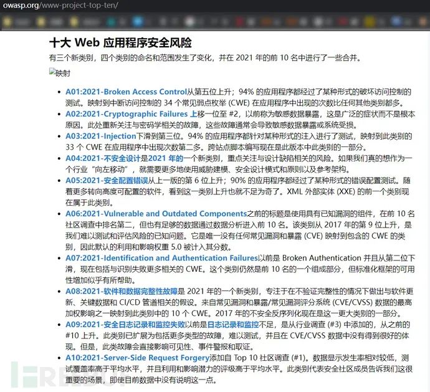Click the broken 映射 image placeholder
This screenshot has width=430, height=392.
tap(60, 73)
